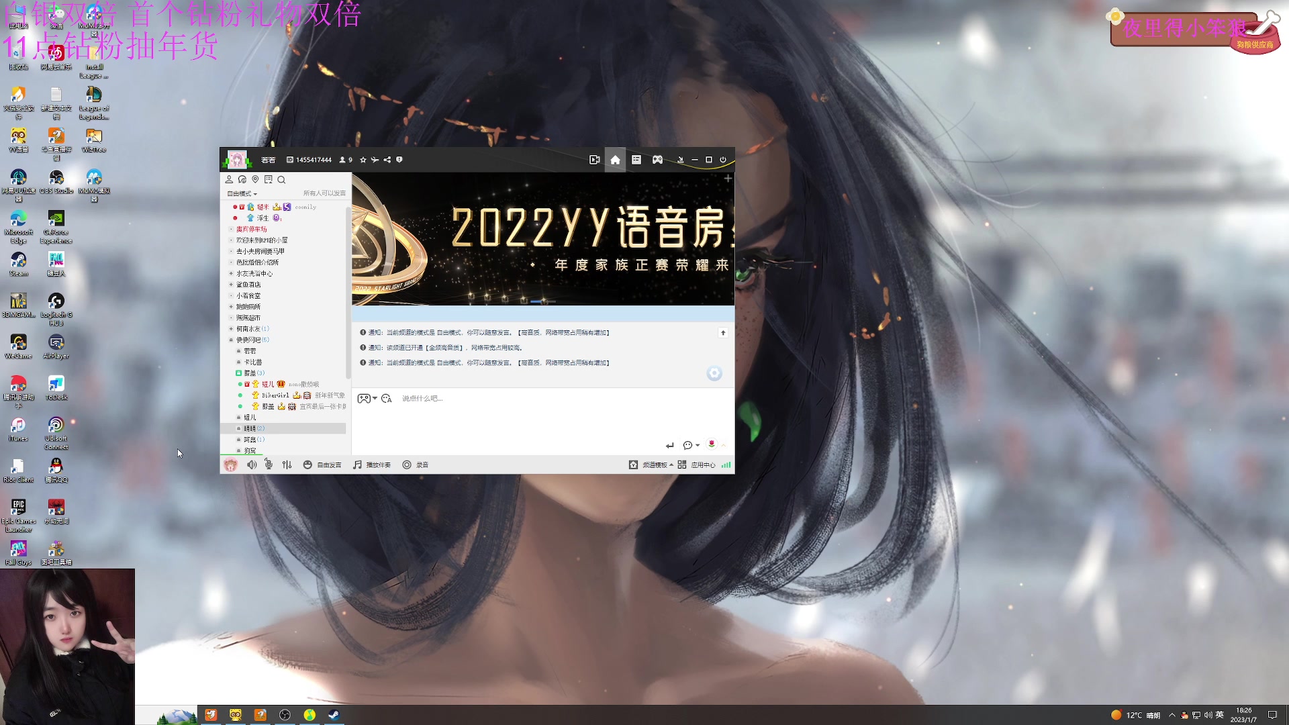Open the game emote dropdown in chat input

[x=367, y=398]
